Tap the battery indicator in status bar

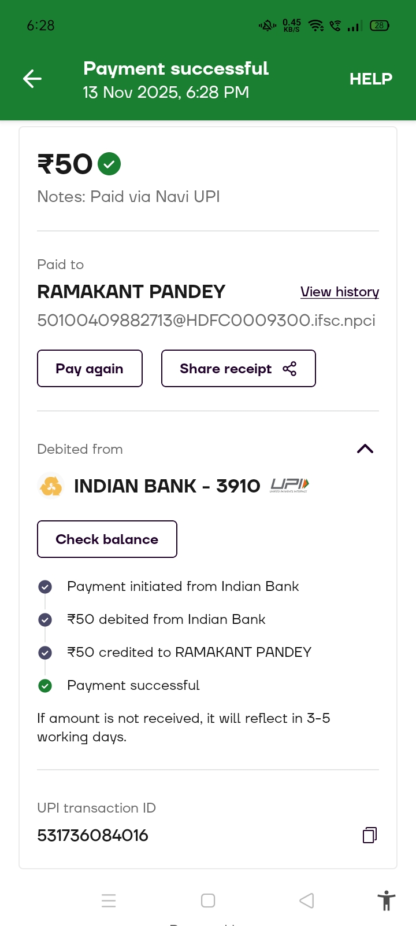(x=379, y=25)
